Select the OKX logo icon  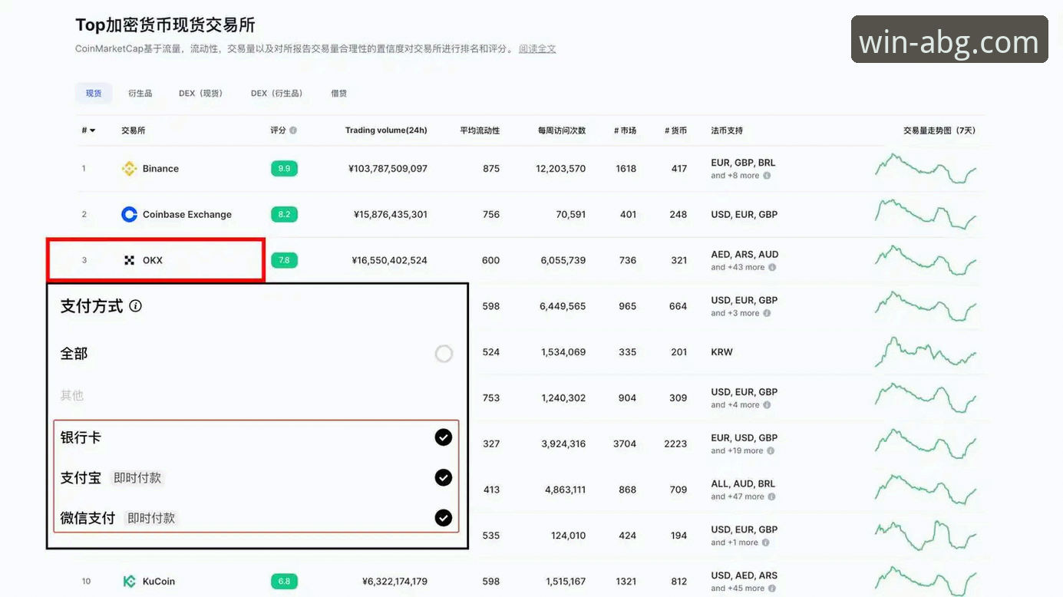pos(129,260)
